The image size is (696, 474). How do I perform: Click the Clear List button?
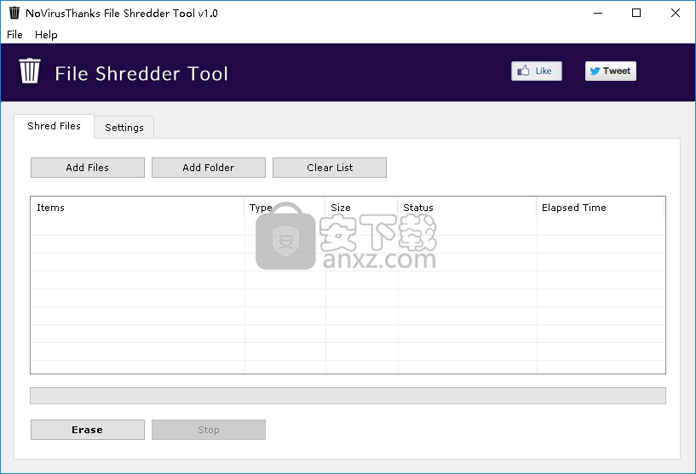tap(330, 168)
